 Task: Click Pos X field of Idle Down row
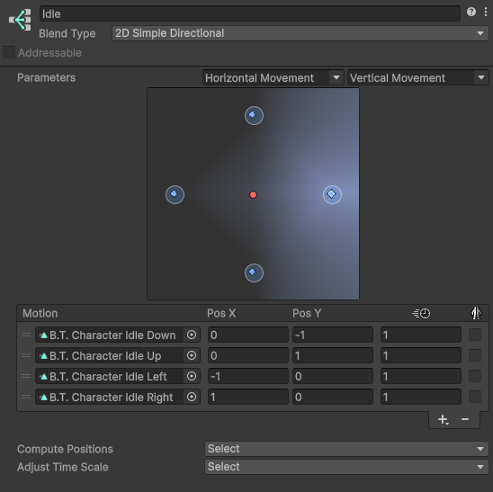[248, 335]
